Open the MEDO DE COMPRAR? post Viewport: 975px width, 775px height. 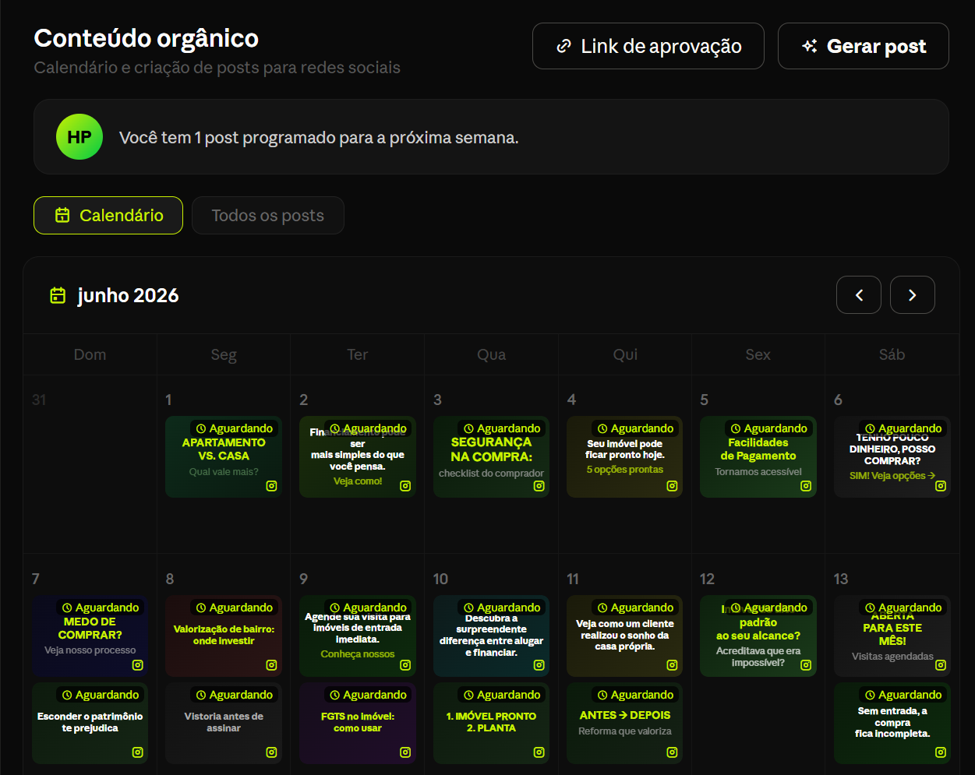[x=90, y=636]
